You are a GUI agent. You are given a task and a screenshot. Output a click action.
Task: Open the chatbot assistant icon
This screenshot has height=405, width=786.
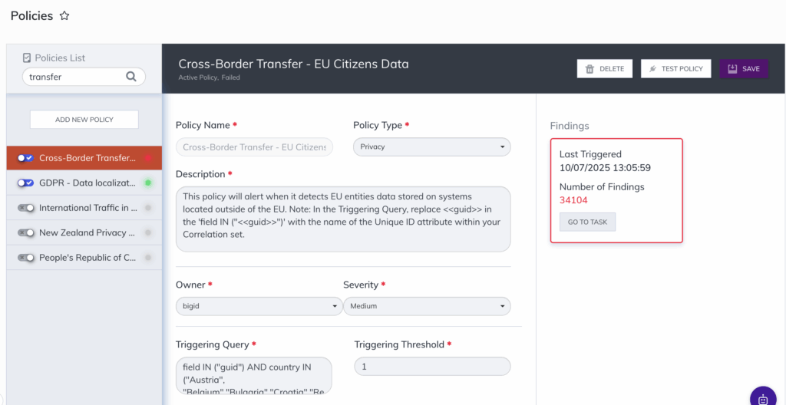click(x=762, y=398)
